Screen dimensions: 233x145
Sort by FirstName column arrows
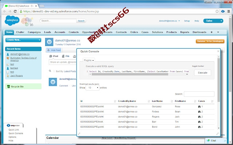coord(195,101)
